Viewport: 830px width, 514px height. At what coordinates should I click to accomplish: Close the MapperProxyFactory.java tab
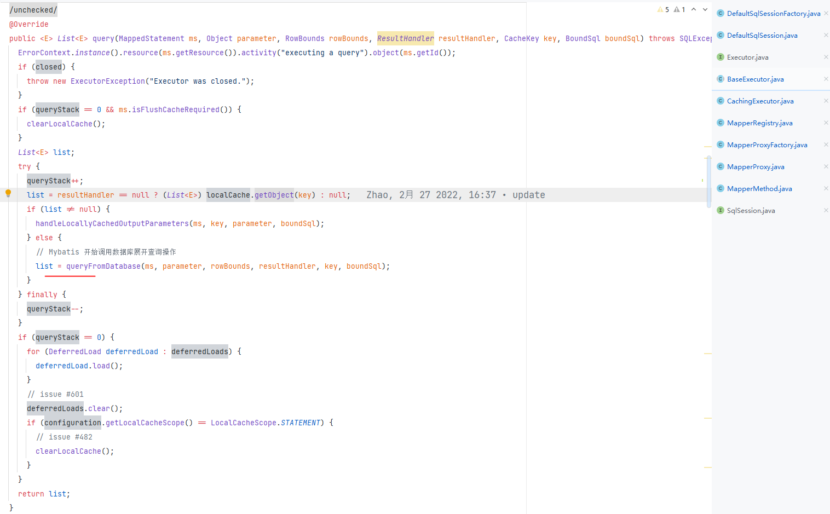tap(826, 145)
